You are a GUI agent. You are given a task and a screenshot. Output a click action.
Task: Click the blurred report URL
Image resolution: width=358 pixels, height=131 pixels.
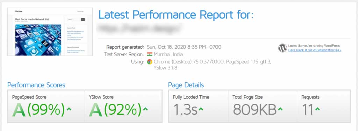point(140,28)
